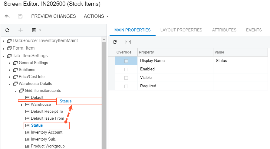Image resolution: width=270 pixels, height=149 pixels.
Task: Switch to the Layout Properties tab
Action: coord(181,30)
